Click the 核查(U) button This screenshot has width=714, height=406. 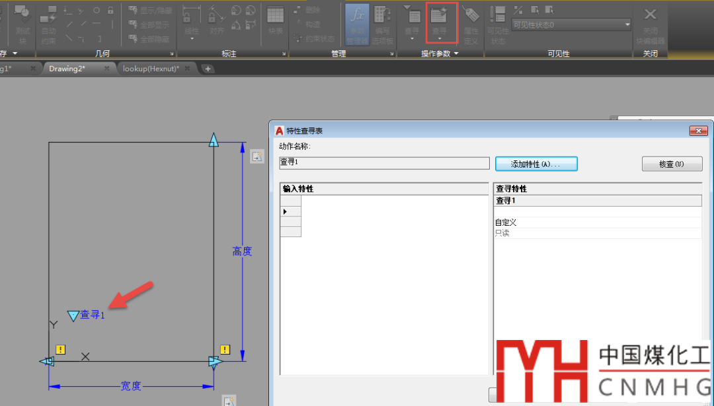pyautogui.click(x=672, y=164)
